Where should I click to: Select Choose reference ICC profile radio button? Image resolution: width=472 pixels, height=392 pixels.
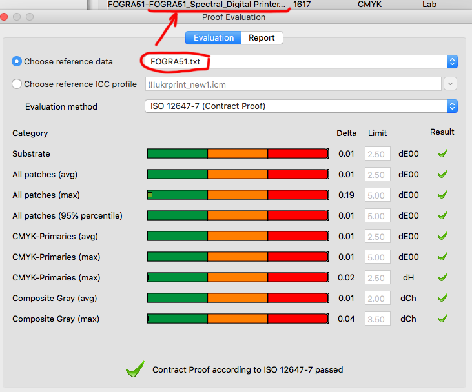pyautogui.click(x=17, y=84)
